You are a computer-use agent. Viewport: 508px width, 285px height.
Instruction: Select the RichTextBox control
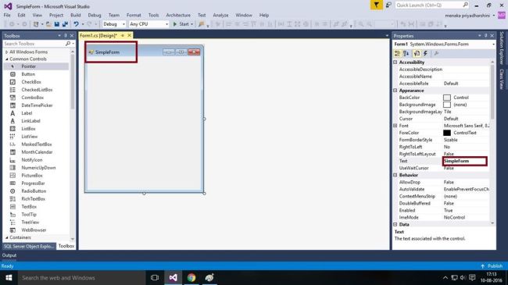(x=33, y=198)
